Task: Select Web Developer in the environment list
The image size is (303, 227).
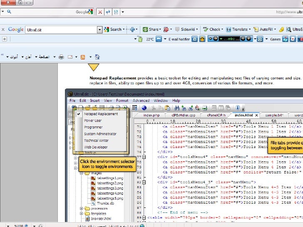Action: pos(96,147)
